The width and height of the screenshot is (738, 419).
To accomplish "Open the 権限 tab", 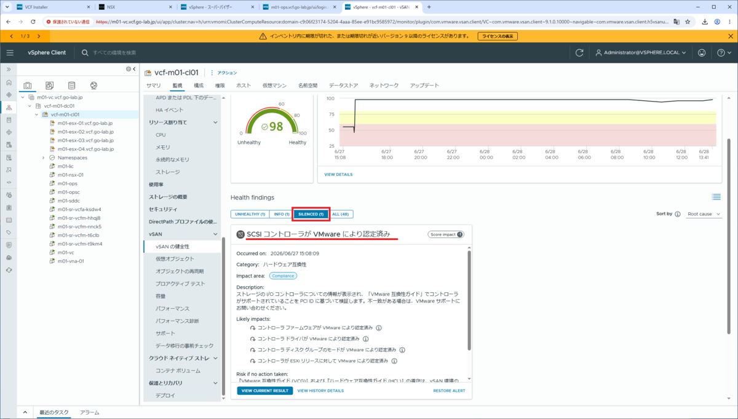I will [220, 86].
